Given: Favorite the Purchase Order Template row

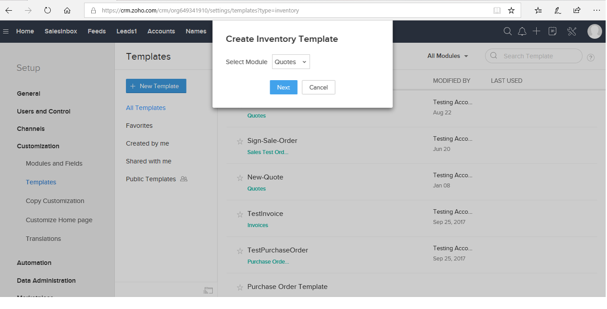Looking at the screenshot, I should [x=240, y=287].
